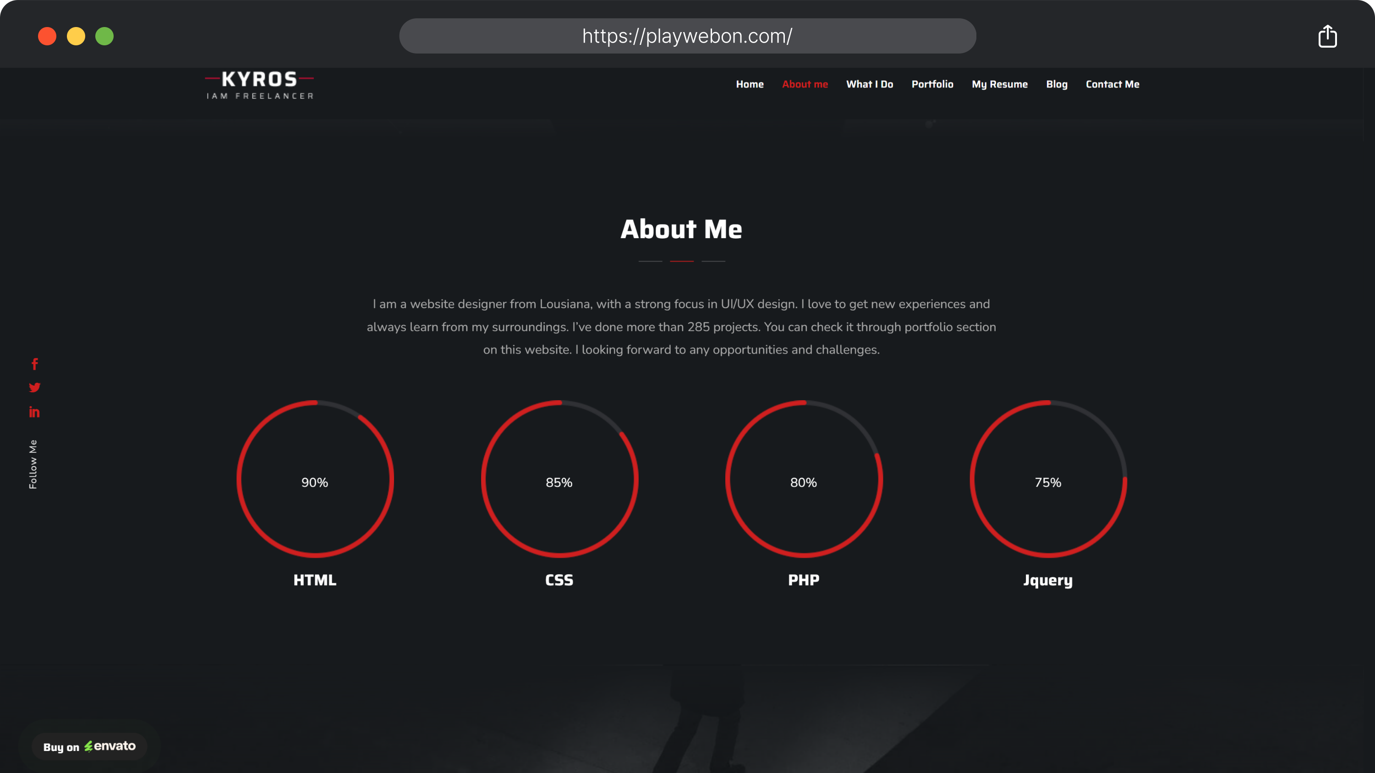This screenshot has width=1375, height=773.
Task: Click the Facebook icon in sidebar
Action: (35, 365)
